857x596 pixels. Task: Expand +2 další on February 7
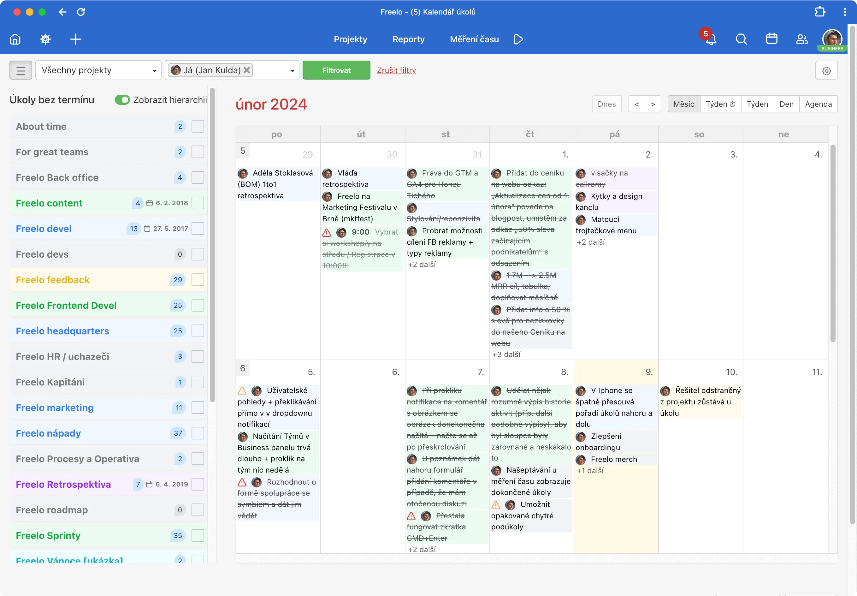point(422,549)
